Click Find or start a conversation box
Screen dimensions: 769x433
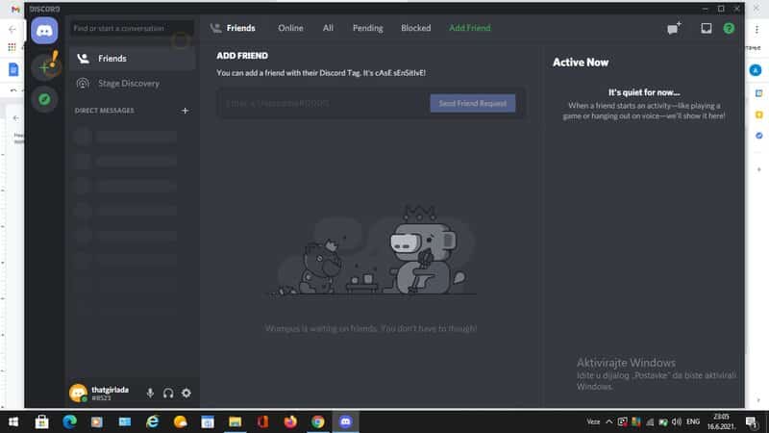click(x=132, y=28)
